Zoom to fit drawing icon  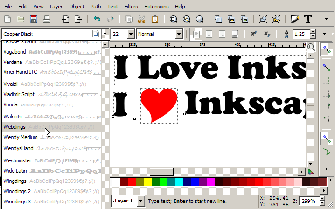point(186,19)
